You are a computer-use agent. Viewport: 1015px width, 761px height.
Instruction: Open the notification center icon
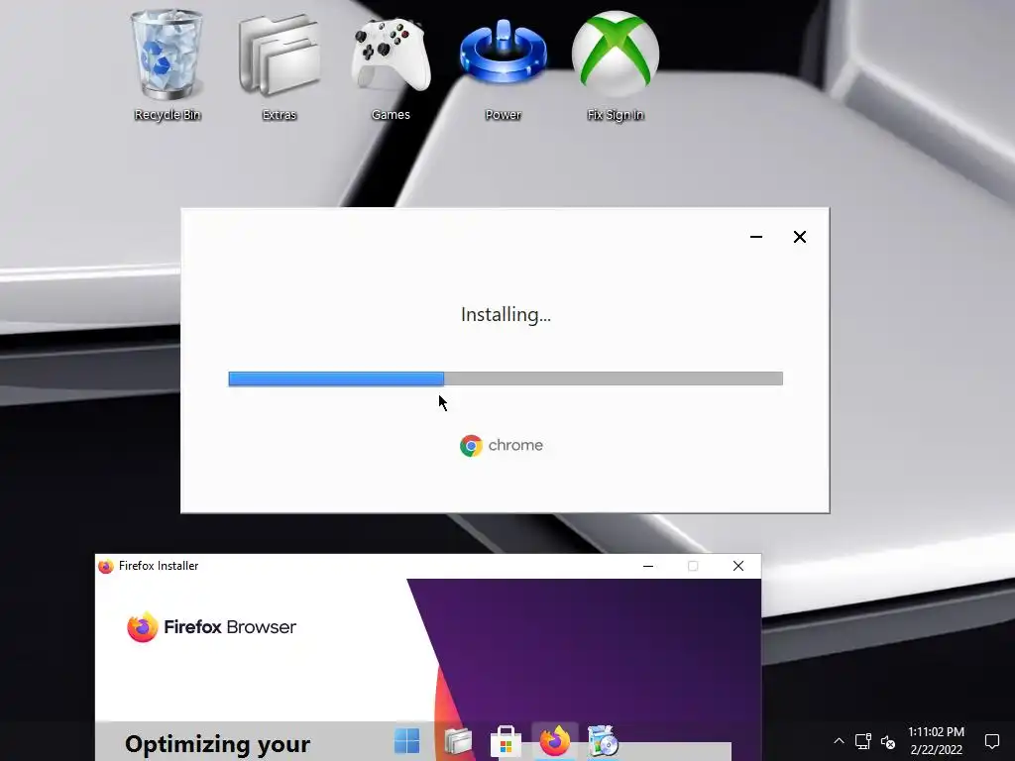(x=991, y=741)
